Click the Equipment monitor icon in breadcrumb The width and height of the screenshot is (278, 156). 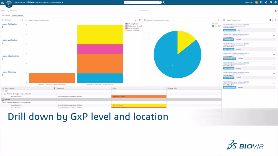tap(8, 11)
